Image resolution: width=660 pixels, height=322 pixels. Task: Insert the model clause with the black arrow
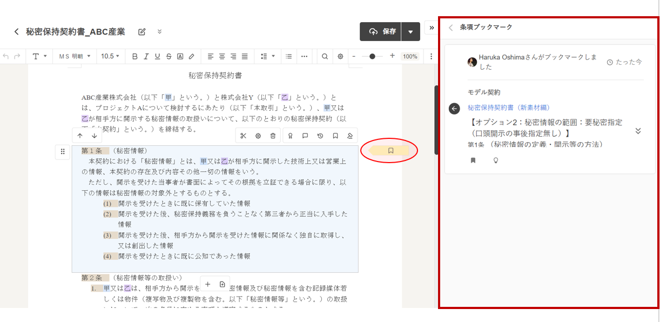click(454, 109)
